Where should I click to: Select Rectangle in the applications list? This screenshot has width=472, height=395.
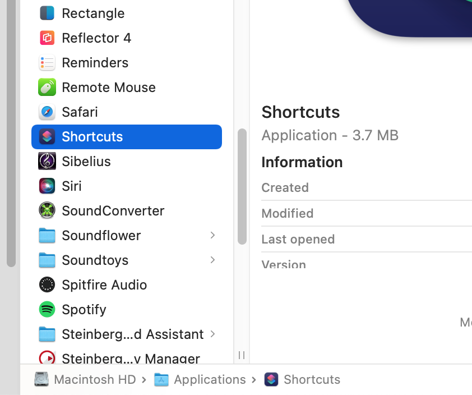tap(93, 13)
